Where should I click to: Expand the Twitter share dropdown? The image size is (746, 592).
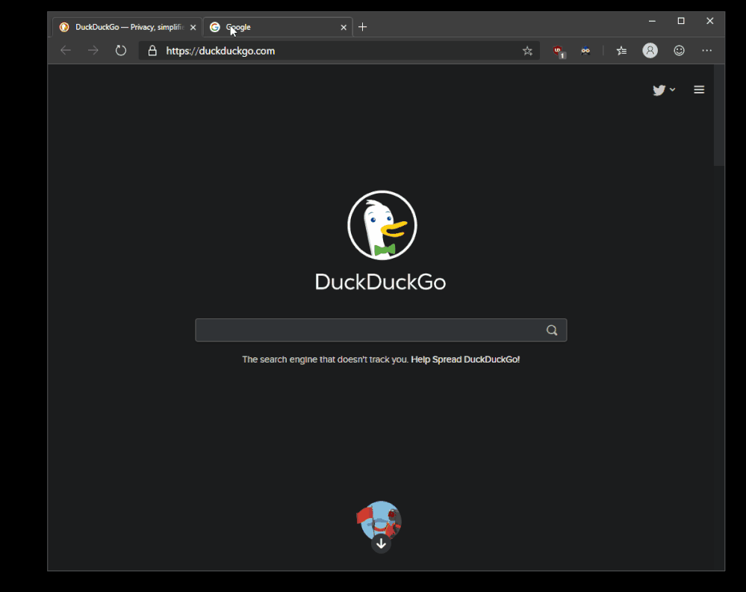click(664, 90)
